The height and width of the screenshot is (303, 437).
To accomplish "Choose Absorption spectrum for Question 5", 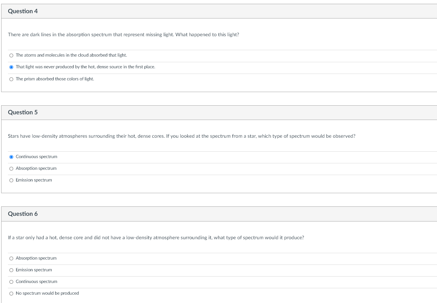I will click(11, 169).
